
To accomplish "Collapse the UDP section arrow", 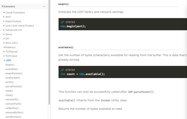I will point(4,60).
